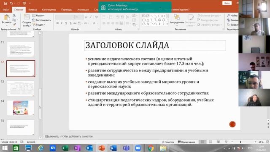
Task: Click the ЗАГОЛОВОК СЛАЙДА title box
Action: pyautogui.click(x=155, y=46)
